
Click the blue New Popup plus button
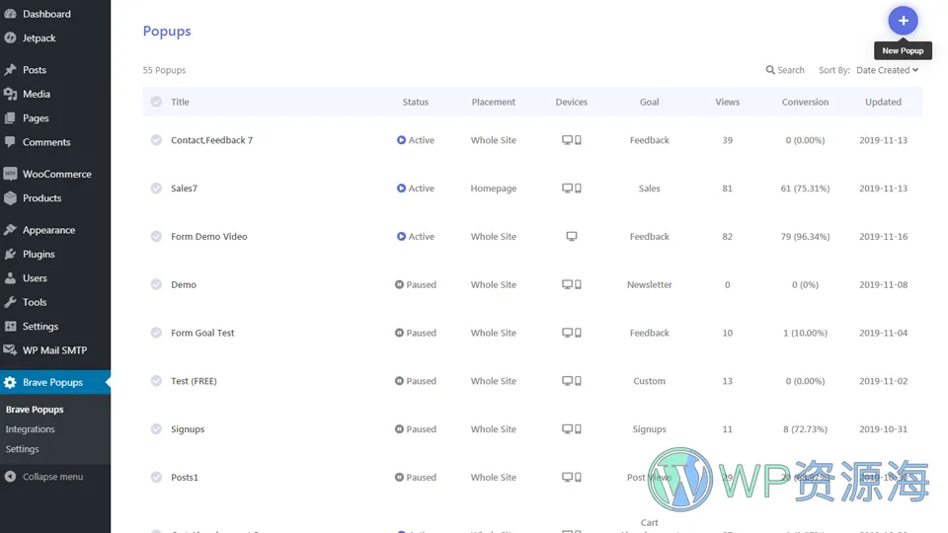pos(903,21)
